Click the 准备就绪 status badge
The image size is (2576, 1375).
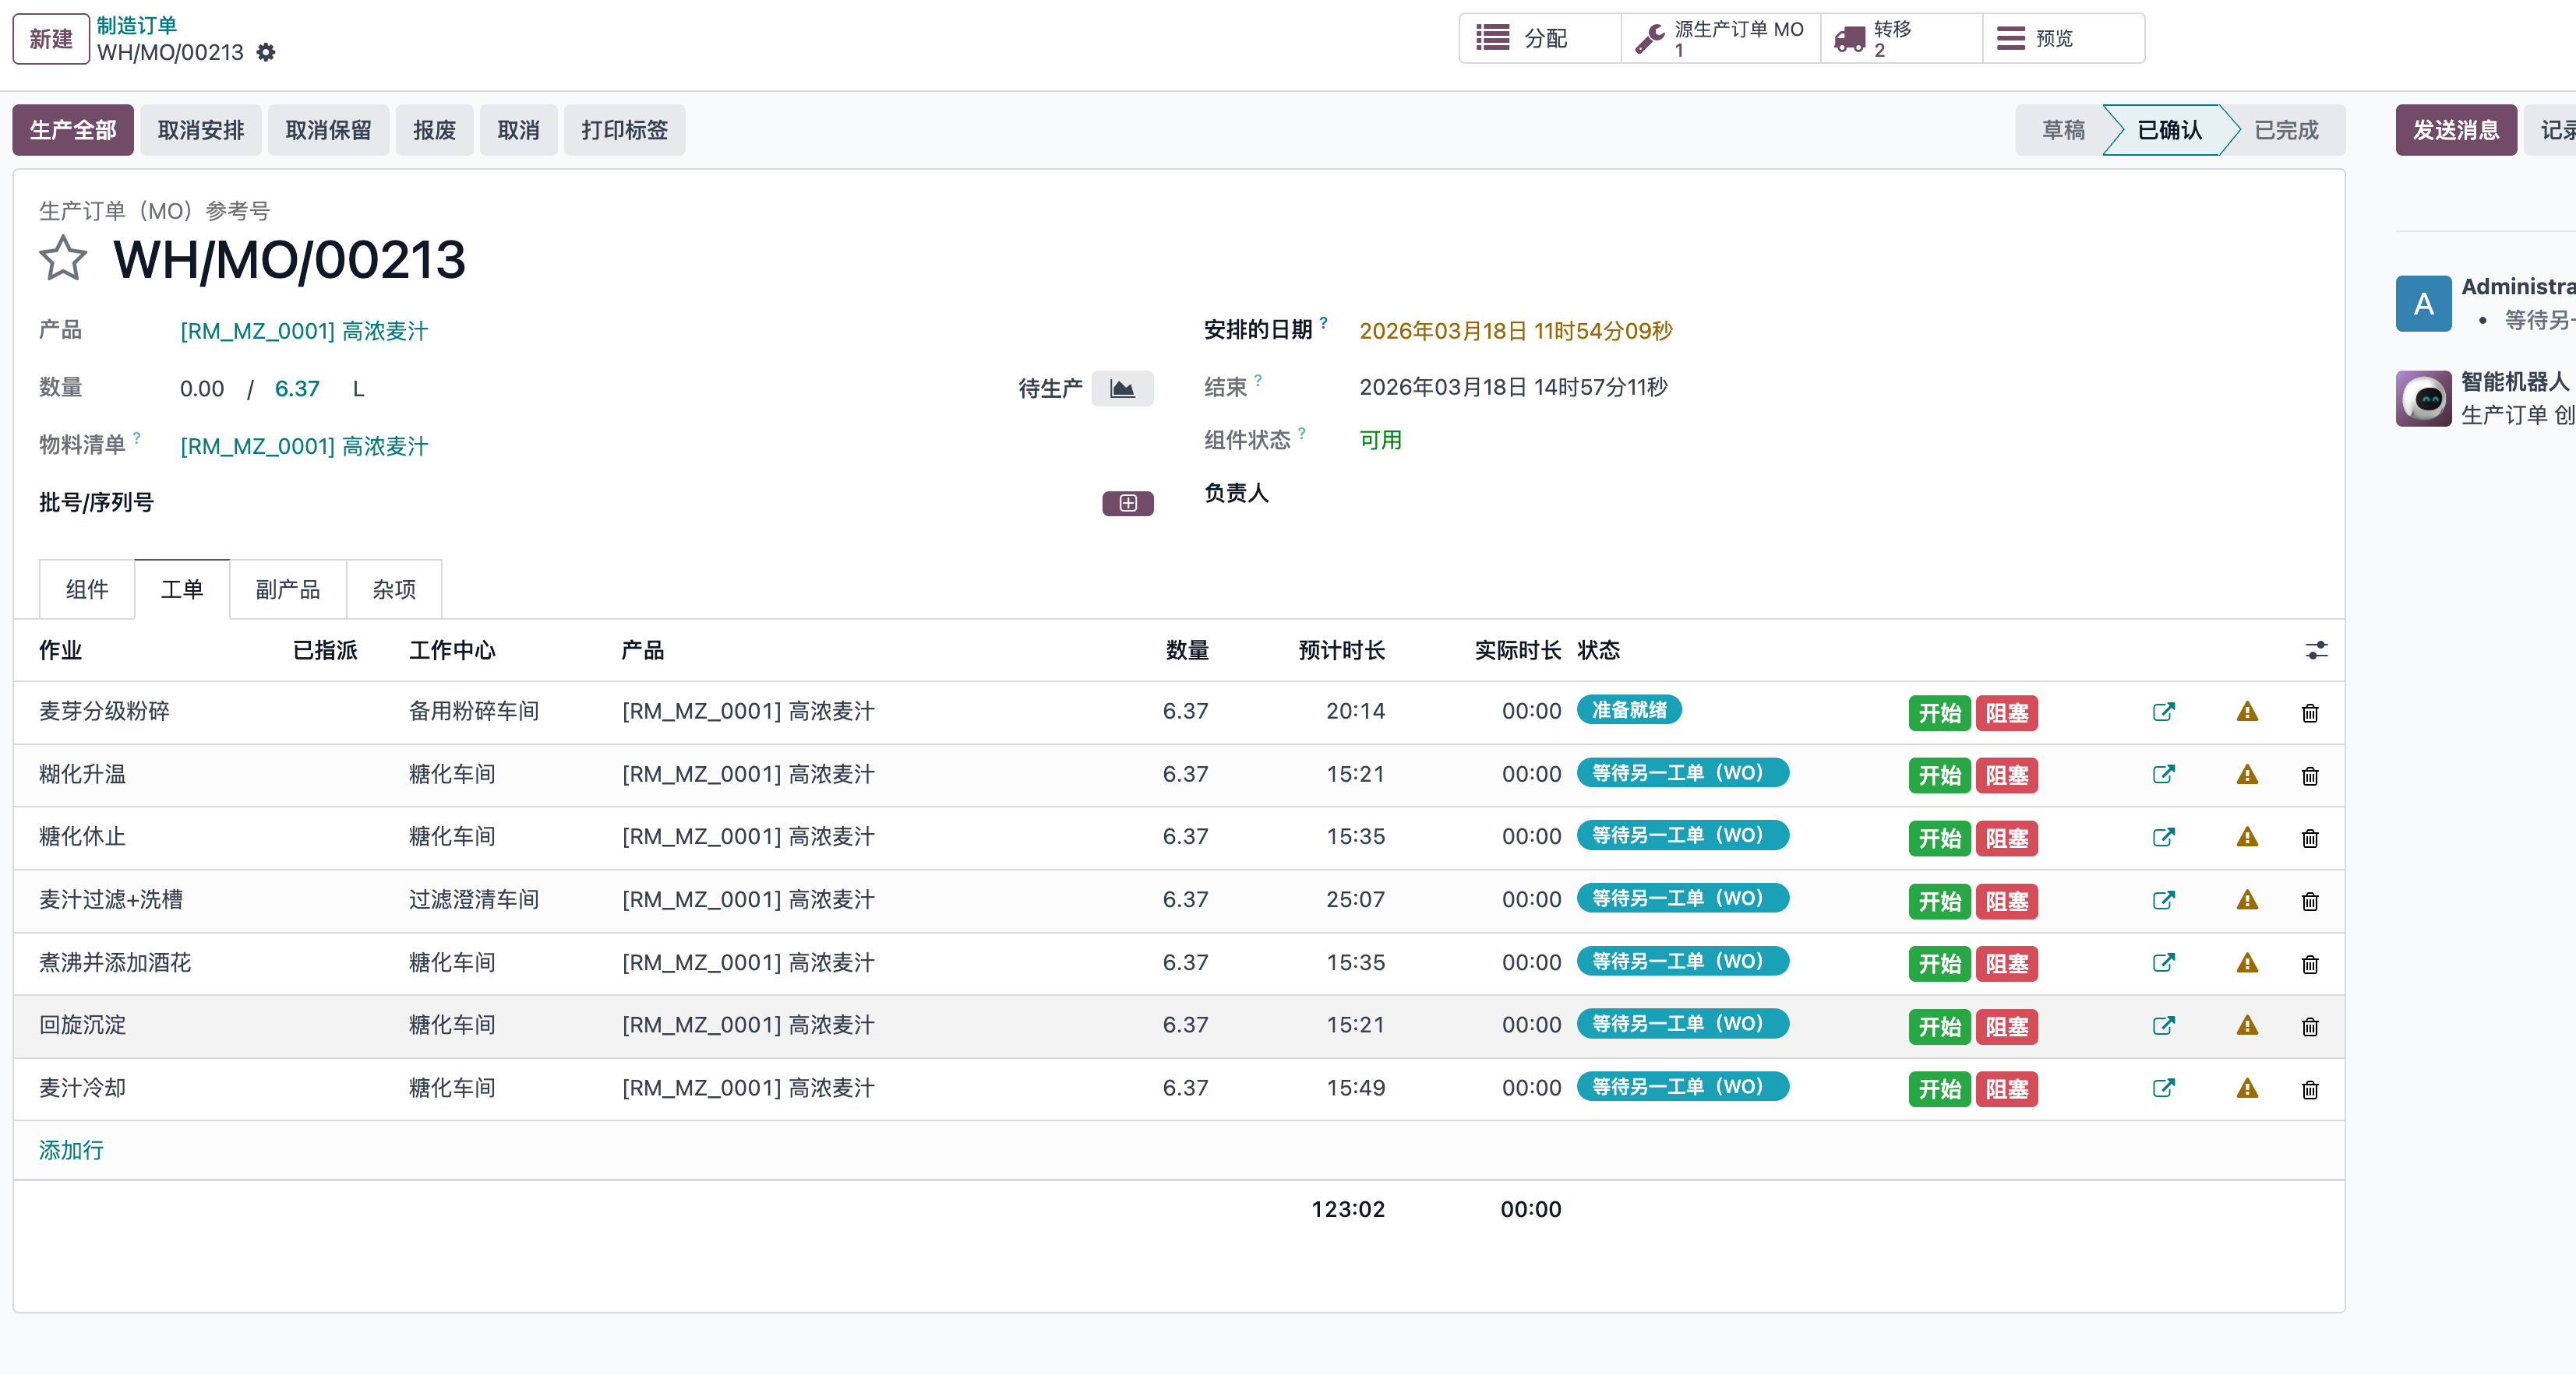(x=1629, y=709)
